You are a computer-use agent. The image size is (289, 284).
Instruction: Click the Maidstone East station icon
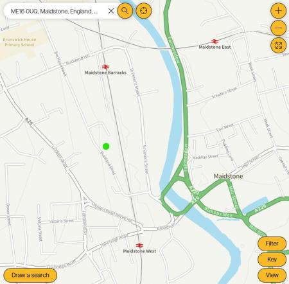(215, 41)
